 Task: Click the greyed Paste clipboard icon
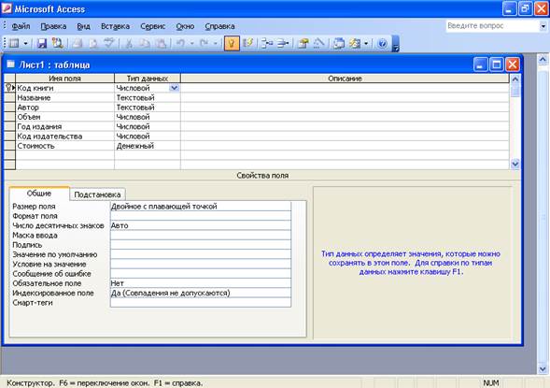pyautogui.click(x=161, y=44)
